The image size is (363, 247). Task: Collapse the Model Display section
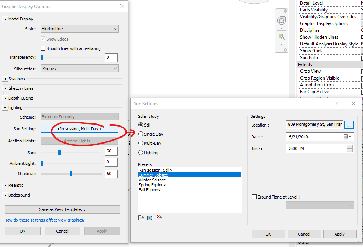[x=5, y=19]
